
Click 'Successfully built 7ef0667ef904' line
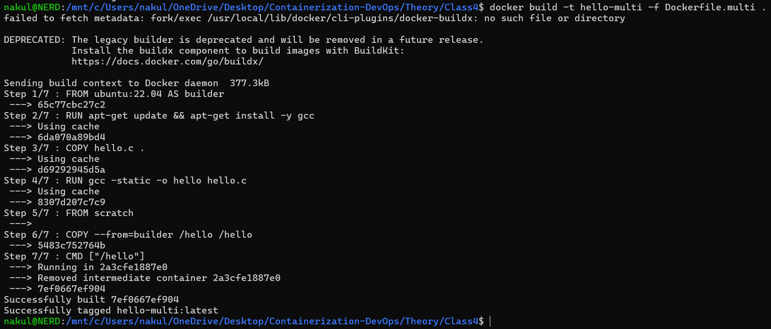point(91,300)
